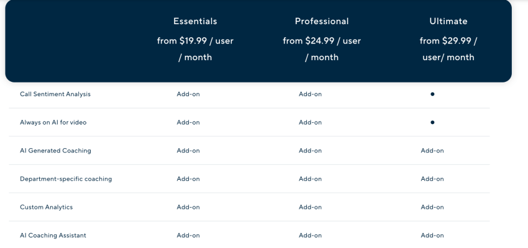528x248 pixels.
Task: Click the Essentials plan header
Action: point(195,21)
